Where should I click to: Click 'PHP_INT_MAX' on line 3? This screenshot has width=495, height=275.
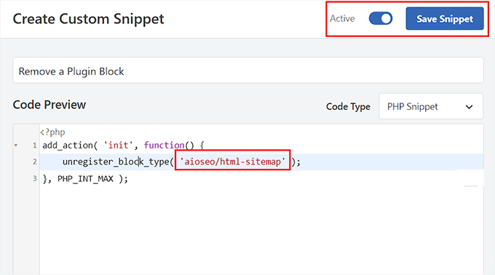click(85, 179)
